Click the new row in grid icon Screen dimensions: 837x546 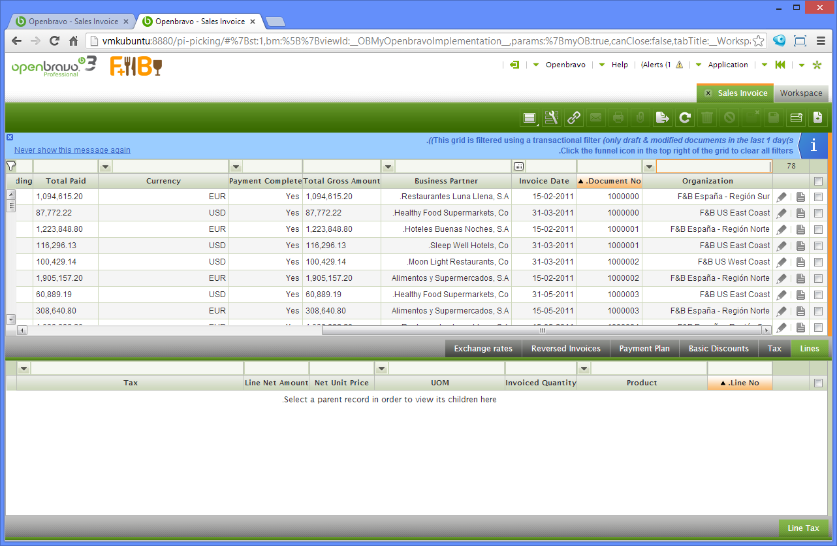pos(796,118)
